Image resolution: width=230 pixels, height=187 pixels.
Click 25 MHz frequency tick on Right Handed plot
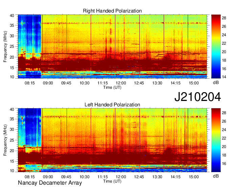coord(12,47)
